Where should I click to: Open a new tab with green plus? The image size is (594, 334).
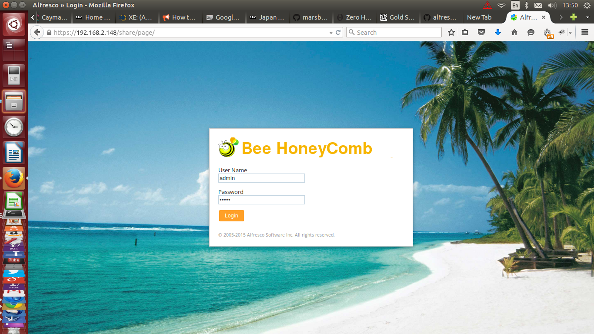coord(574,17)
